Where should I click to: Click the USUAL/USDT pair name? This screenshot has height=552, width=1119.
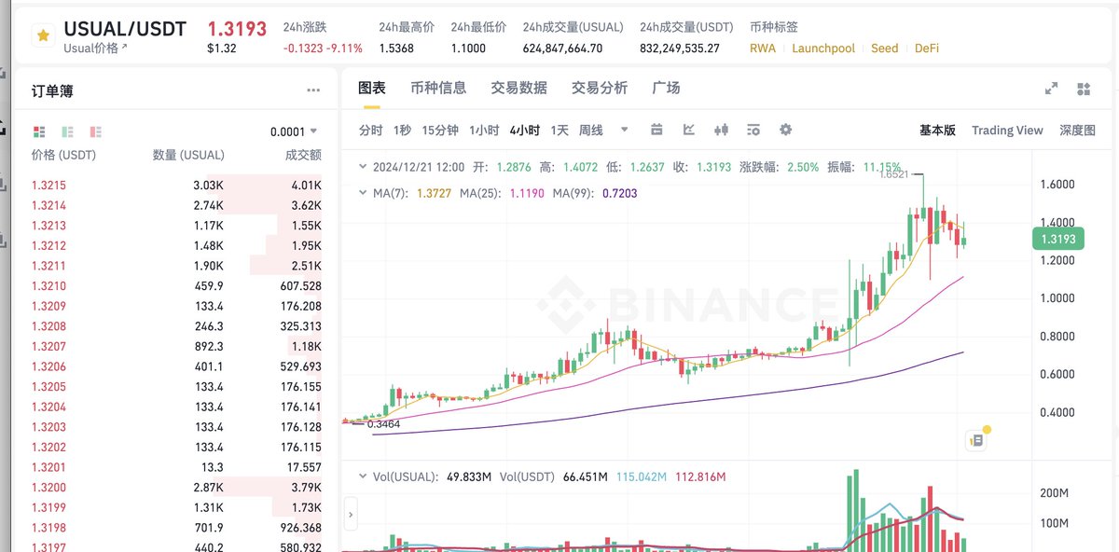click(125, 28)
